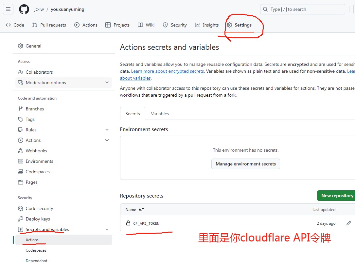355x268 pixels.
Task: Click the GitHub logo icon
Action: [24, 9]
